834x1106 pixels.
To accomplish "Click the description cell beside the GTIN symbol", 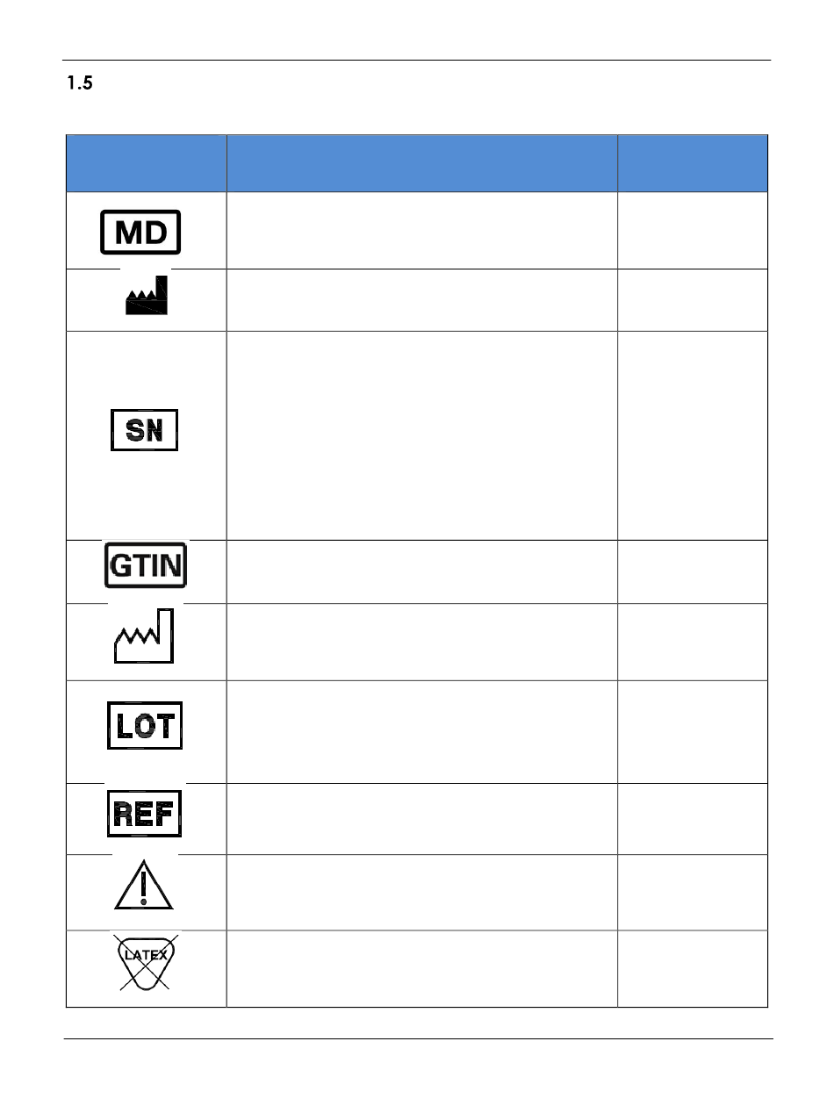I will coord(422,571).
